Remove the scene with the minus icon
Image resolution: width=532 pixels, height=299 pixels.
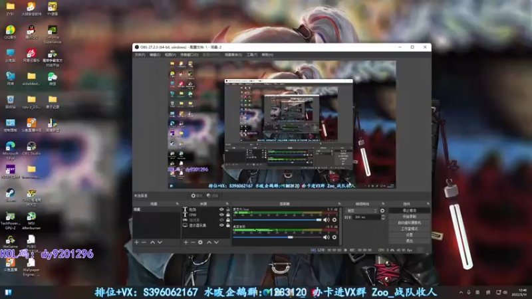pyautogui.click(x=144, y=243)
